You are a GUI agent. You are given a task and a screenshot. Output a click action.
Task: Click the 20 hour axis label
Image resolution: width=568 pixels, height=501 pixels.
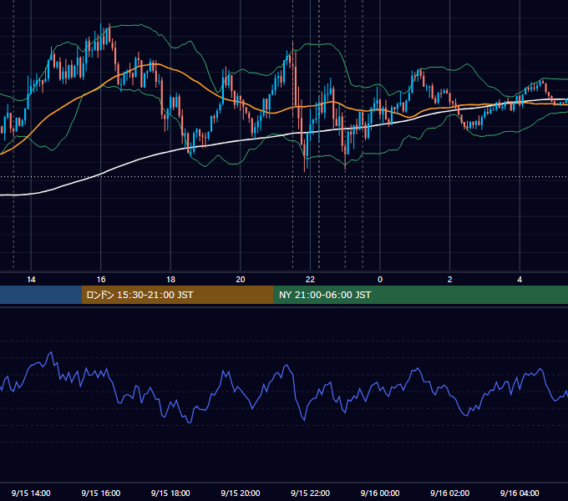[241, 280]
